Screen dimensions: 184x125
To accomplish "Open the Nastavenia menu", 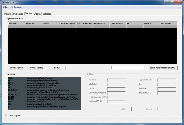I will (16, 7).
